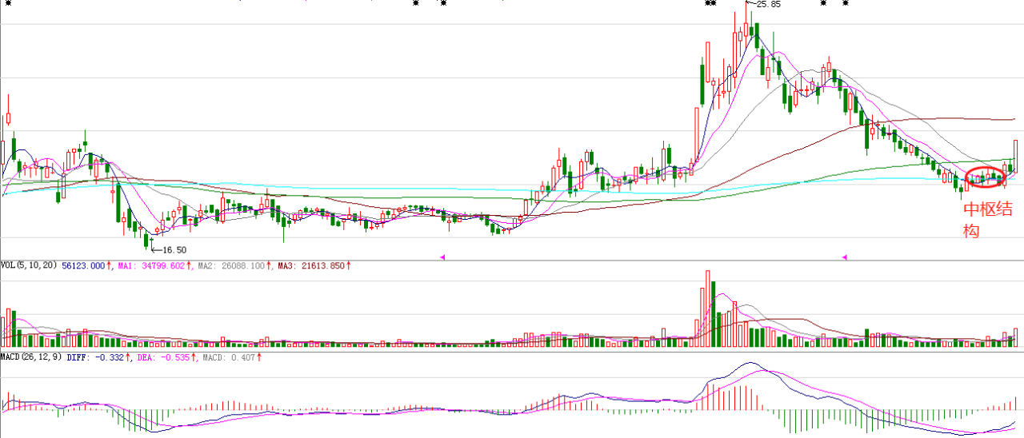This screenshot has width=1024, height=438.
Task: Click the red up arrow next to the MA1 volume value
Action: pyautogui.click(x=189, y=265)
